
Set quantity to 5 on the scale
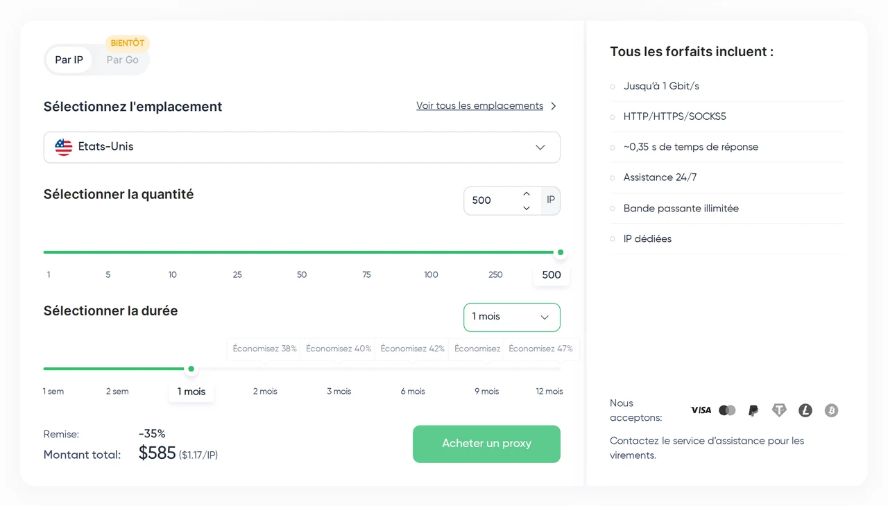(108, 275)
